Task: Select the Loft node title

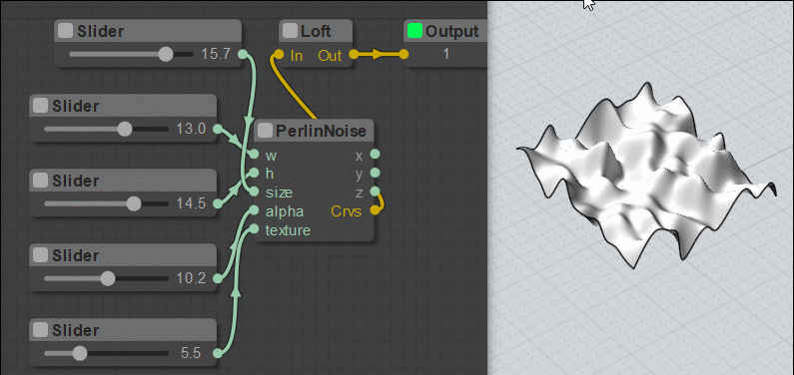Action: tap(316, 31)
